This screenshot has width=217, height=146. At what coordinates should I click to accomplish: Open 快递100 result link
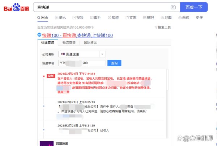[77, 36]
